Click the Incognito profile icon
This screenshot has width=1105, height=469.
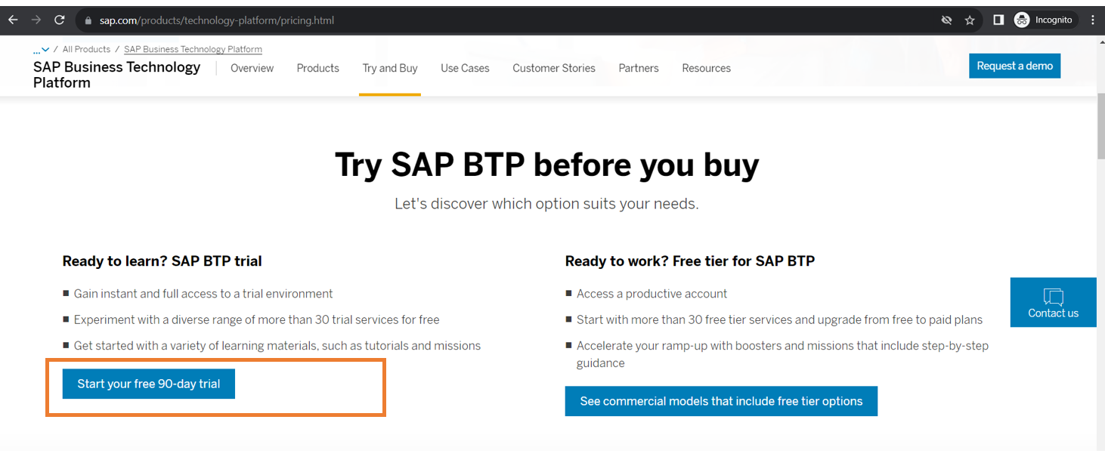[x=1022, y=20]
